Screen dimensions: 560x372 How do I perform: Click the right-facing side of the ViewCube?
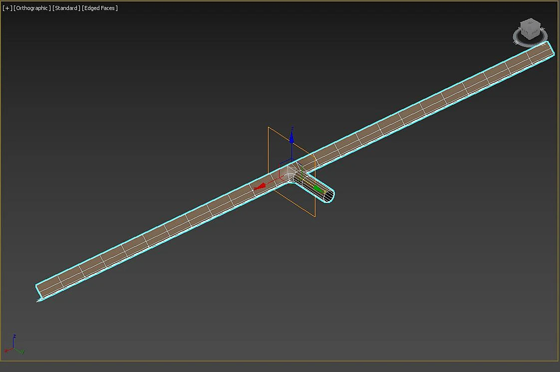535,32
